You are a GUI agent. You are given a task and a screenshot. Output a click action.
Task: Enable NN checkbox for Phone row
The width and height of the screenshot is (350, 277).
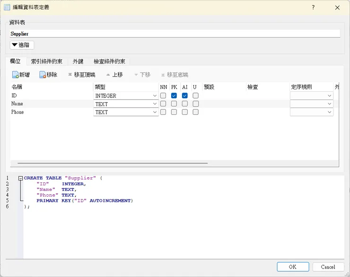[x=163, y=112]
